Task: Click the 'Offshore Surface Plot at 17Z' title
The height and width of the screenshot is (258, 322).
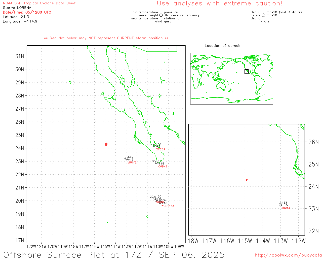Action: [x=72, y=254]
